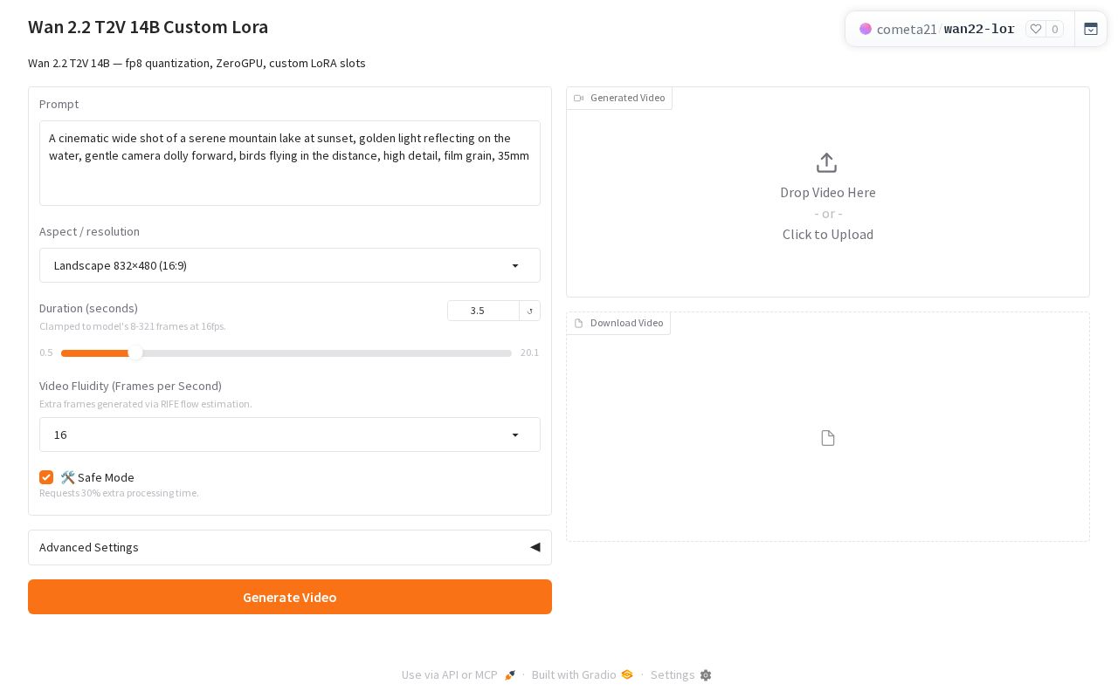Click 'Extra frames generated via RIFE flow estimation' text
The height and width of the screenshot is (698, 1118).
coord(146,404)
